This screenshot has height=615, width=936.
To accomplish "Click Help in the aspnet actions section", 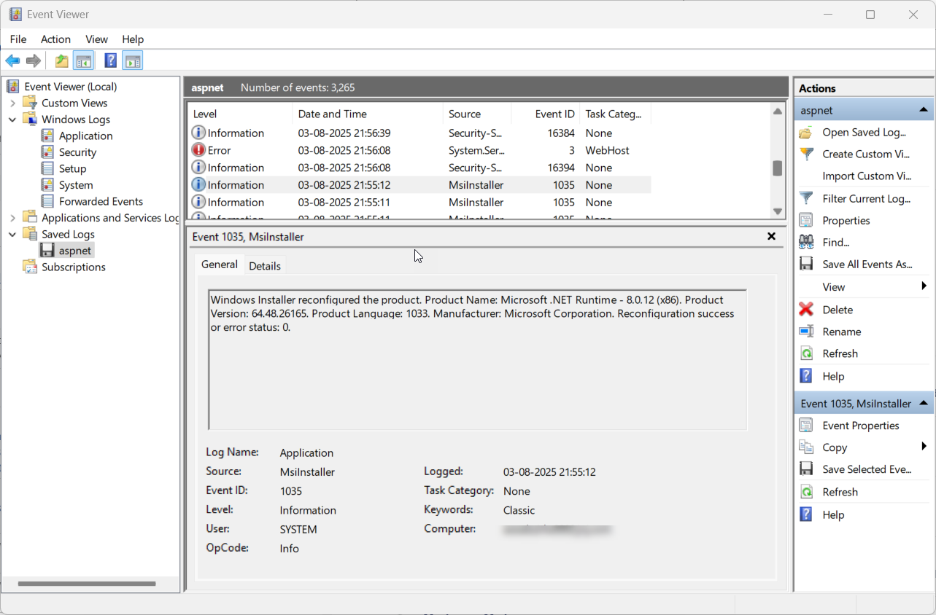I will click(833, 377).
